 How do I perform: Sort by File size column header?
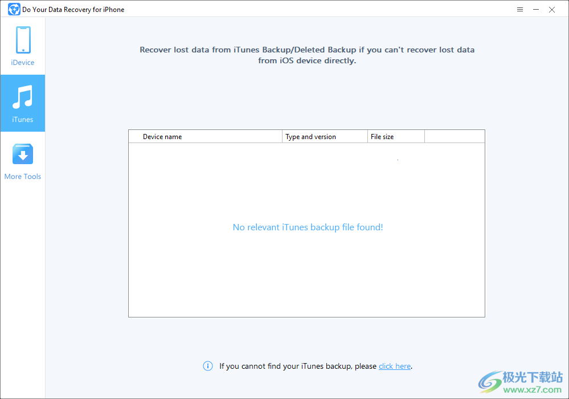(396, 136)
